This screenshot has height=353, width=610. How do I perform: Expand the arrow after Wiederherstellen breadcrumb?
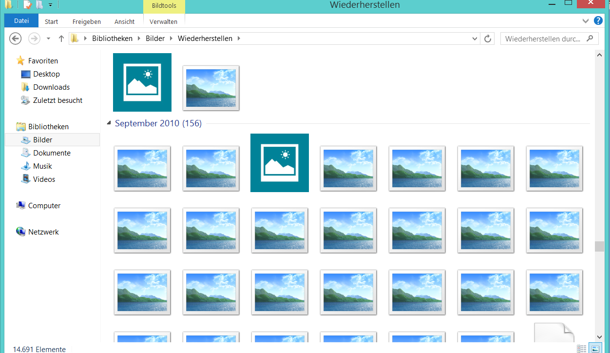click(239, 39)
